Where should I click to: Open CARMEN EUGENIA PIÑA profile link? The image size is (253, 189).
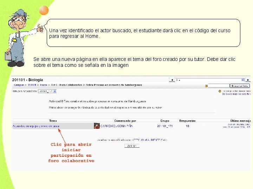(117, 126)
